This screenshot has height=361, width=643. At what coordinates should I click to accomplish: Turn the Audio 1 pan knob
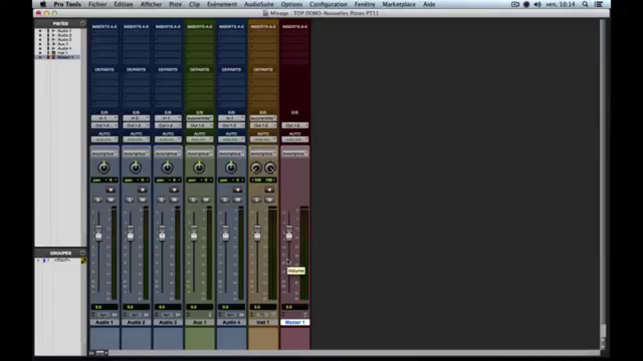coord(104,167)
